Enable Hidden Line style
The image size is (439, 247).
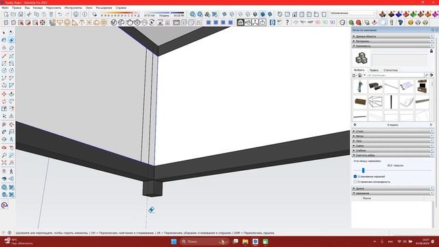point(248,14)
